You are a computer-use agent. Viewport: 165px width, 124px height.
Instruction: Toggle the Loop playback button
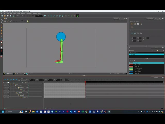pos(11,80)
